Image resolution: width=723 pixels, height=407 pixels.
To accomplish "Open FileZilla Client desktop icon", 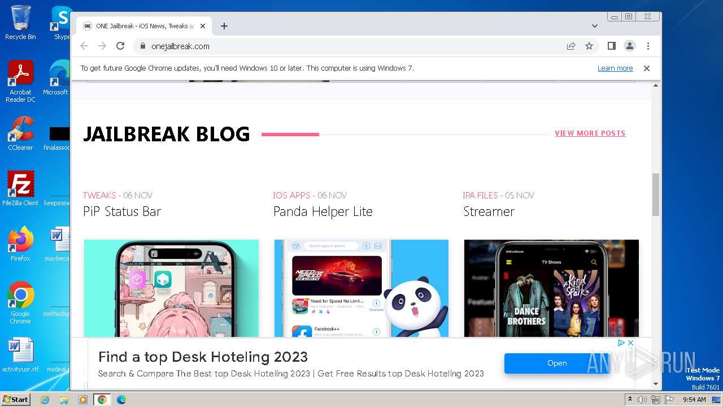I will pyautogui.click(x=20, y=188).
